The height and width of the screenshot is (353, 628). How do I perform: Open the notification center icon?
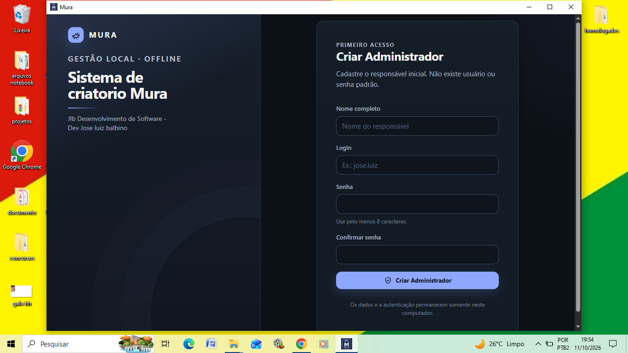613,344
